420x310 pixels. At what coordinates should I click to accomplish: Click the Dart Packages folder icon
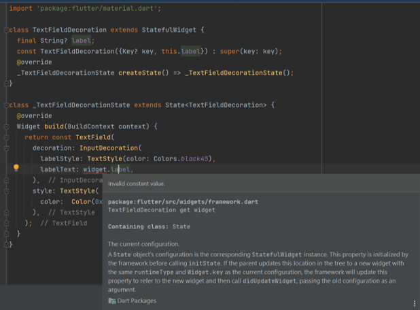(x=112, y=301)
